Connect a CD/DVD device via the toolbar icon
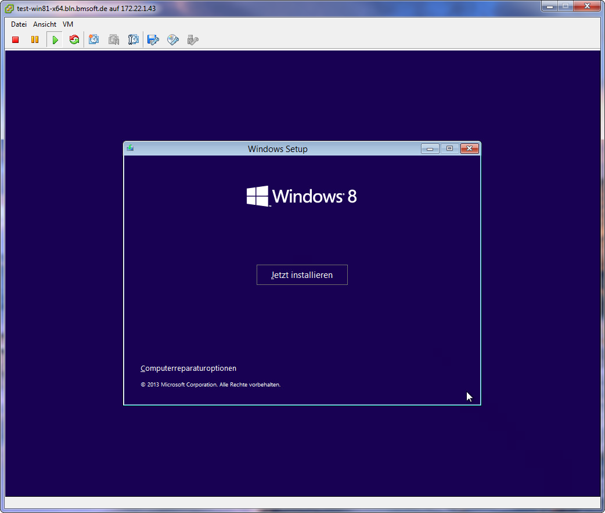The image size is (605, 513). point(173,39)
